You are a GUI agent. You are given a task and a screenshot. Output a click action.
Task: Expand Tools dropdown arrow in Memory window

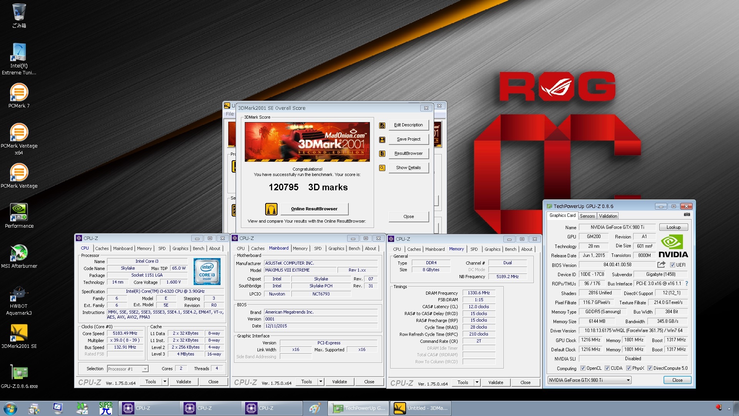pos(477,382)
